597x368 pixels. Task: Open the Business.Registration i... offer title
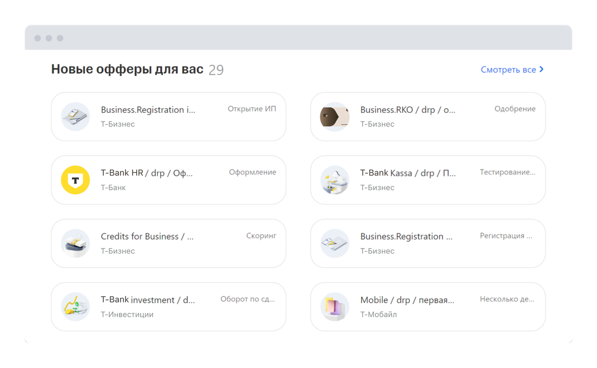(x=148, y=110)
